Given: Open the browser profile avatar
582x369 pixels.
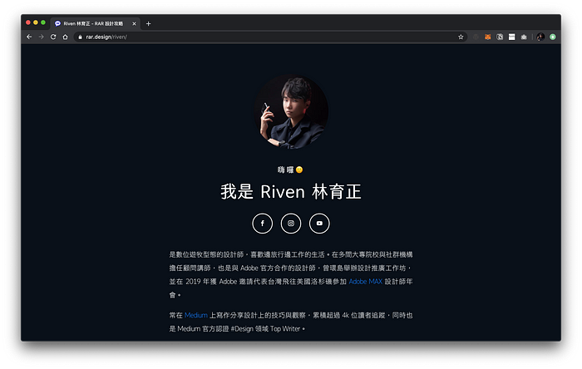Looking at the screenshot, I should (540, 37).
